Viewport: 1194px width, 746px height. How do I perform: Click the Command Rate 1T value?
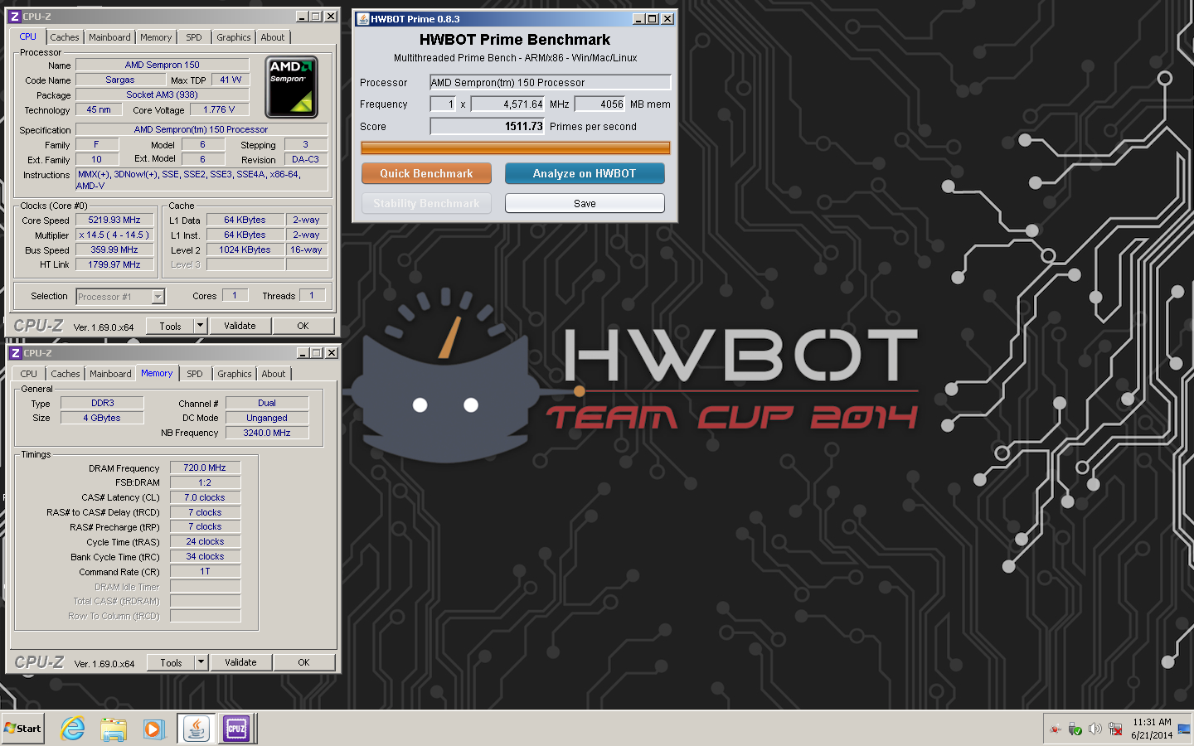tap(205, 571)
